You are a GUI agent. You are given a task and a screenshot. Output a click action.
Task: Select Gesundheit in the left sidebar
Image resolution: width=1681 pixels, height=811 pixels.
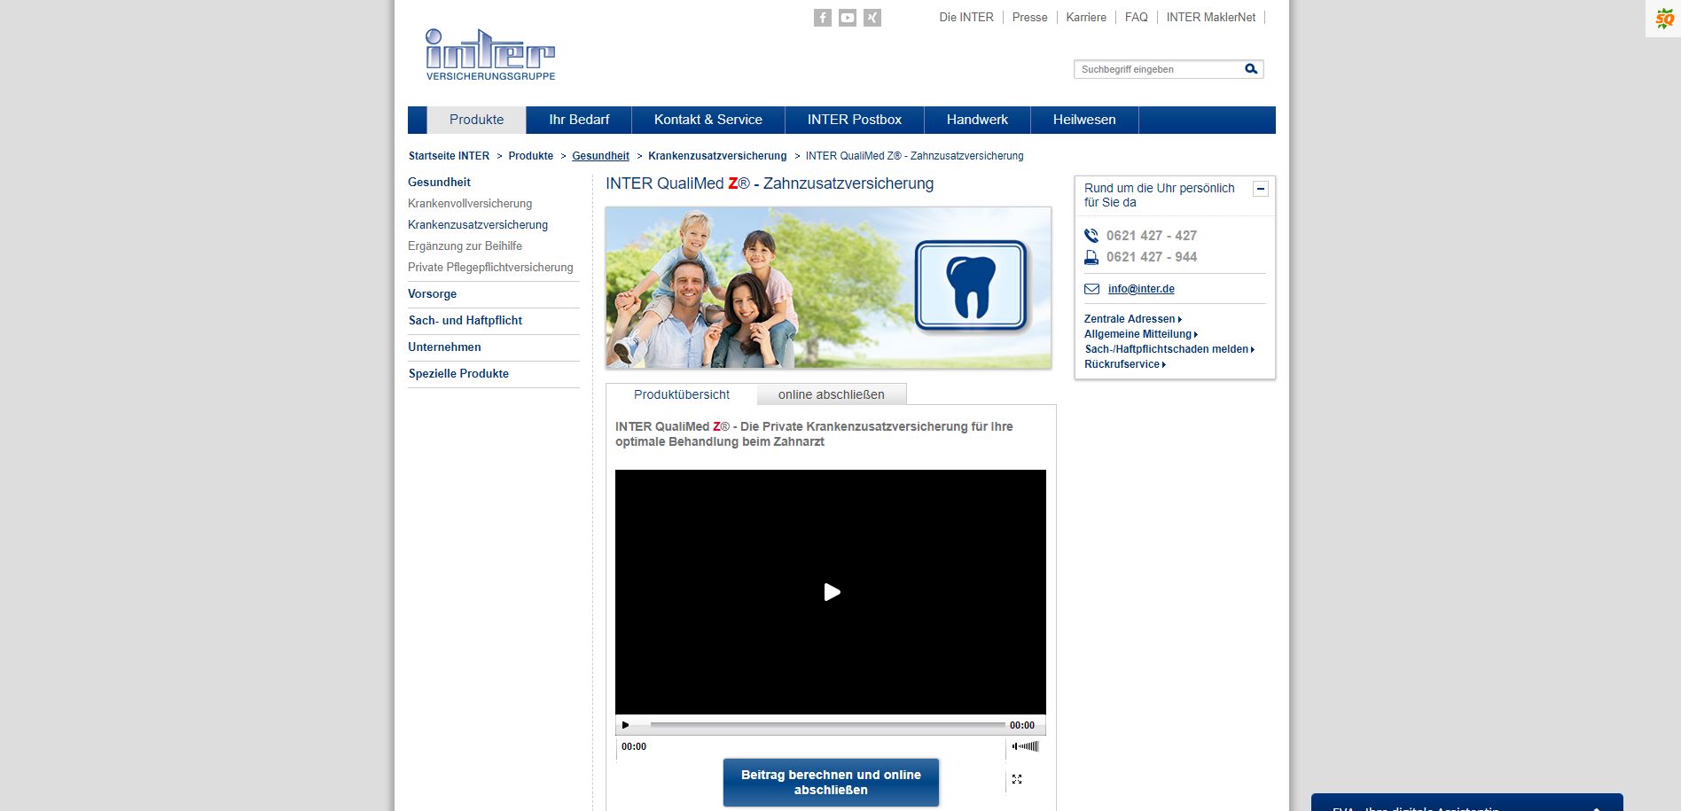[439, 182]
